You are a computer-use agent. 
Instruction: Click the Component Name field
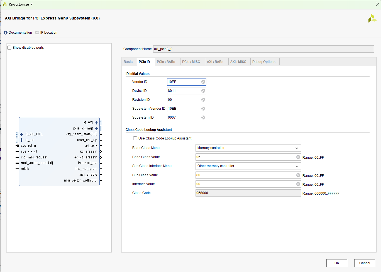[x=263, y=49]
